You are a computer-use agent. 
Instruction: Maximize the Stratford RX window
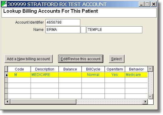tap(147, 4)
